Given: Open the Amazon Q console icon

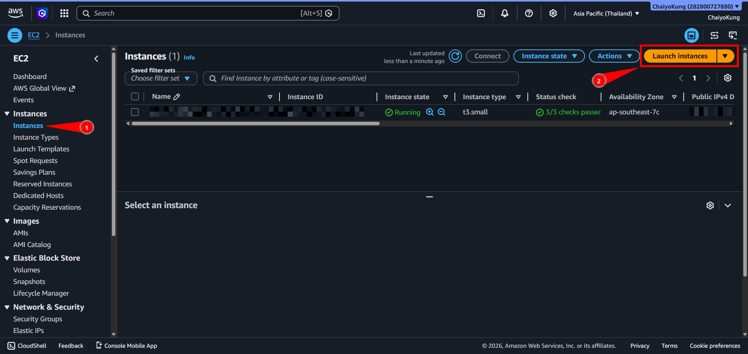Looking at the screenshot, I should click(x=42, y=13).
